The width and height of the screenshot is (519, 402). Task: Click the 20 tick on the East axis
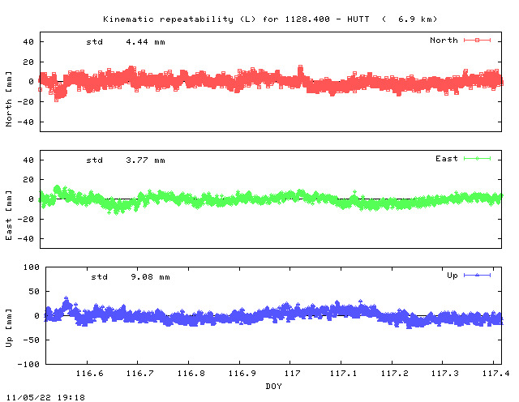[x=28, y=180]
